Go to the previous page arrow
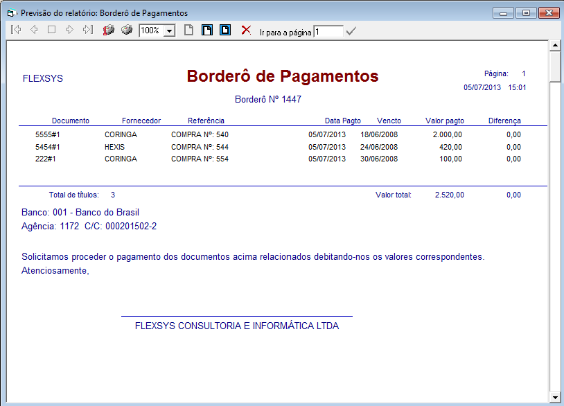 pos(34,30)
